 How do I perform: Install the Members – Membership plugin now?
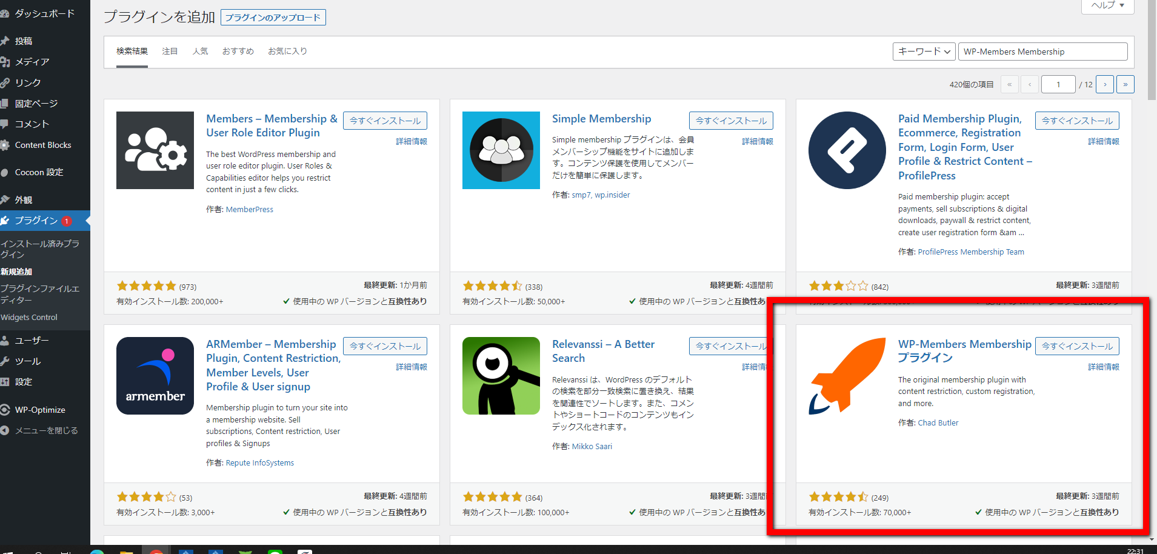[x=385, y=121]
